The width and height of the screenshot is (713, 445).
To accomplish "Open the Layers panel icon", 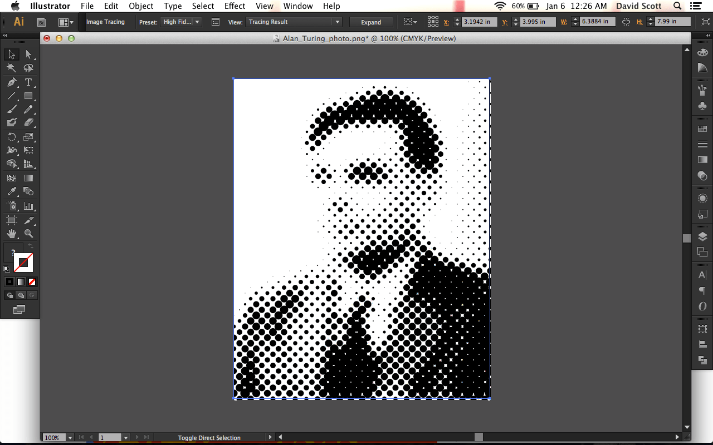I will [702, 235].
